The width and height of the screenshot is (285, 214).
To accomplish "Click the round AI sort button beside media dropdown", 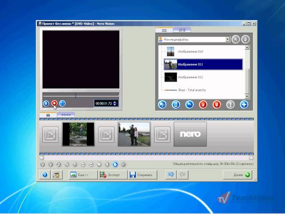I will coord(236,39).
